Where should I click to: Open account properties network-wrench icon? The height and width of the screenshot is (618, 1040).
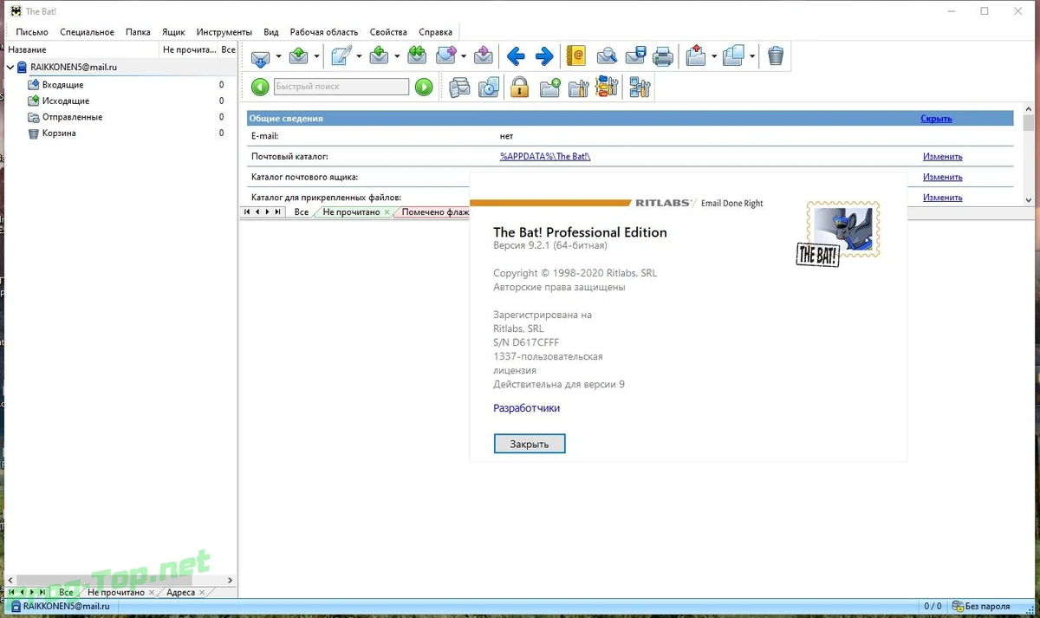tap(640, 87)
